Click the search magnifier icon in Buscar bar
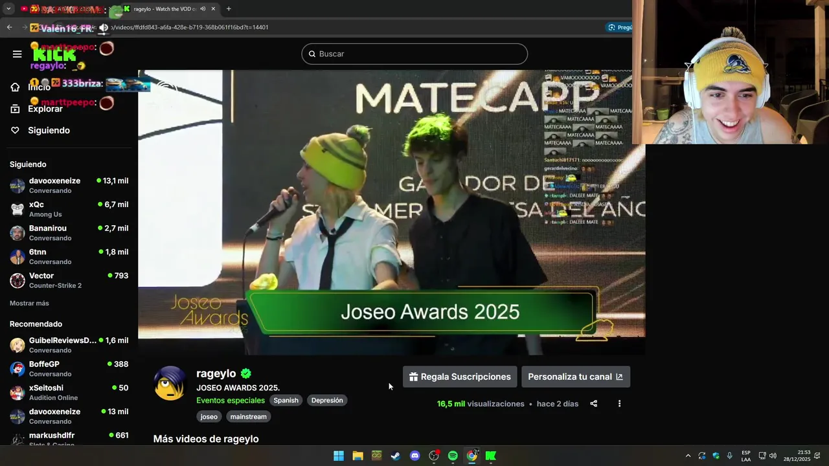The height and width of the screenshot is (466, 829). click(x=312, y=54)
